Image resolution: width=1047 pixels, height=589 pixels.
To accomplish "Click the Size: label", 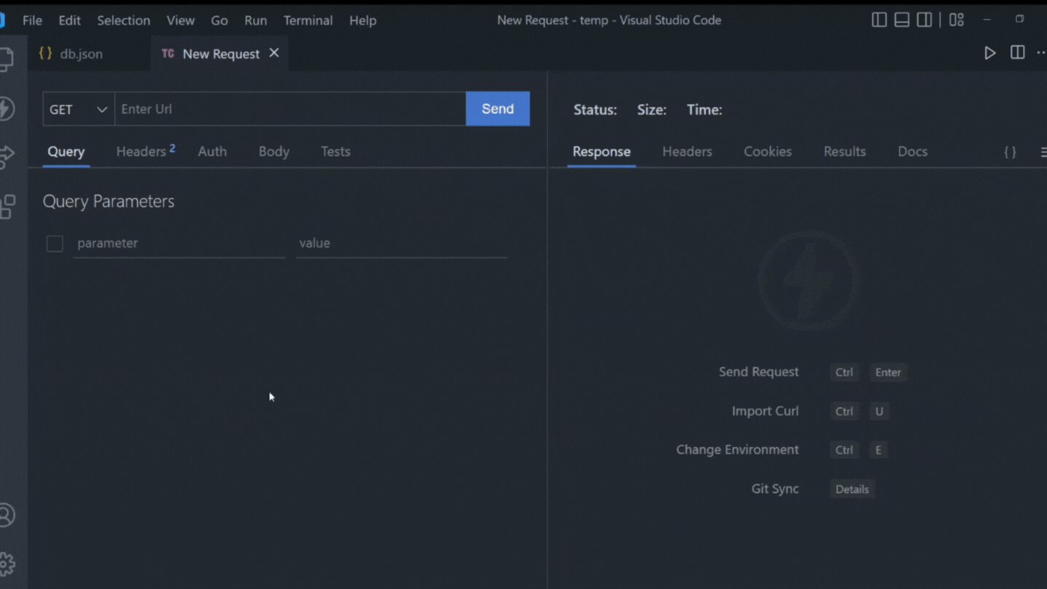I will [x=651, y=110].
